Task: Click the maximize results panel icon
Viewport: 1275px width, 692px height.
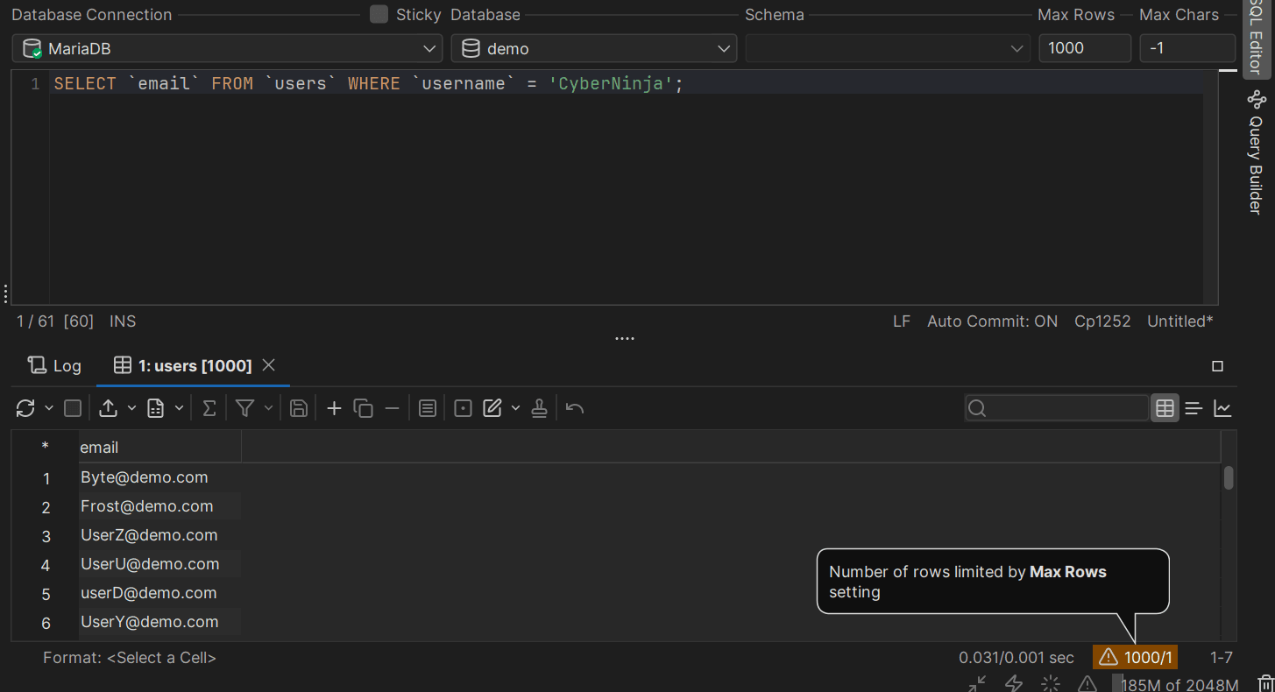Action: (1217, 366)
